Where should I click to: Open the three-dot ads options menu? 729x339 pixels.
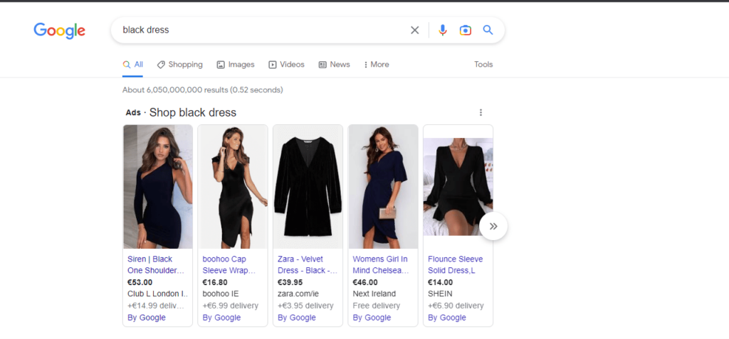[x=481, y=112]
